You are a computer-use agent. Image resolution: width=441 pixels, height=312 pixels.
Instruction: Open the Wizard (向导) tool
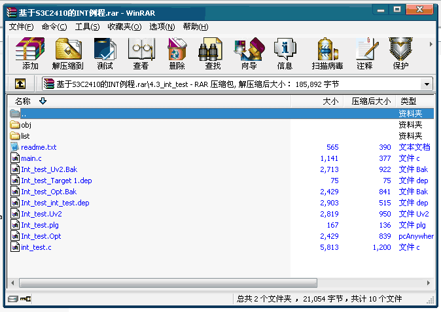249,54
